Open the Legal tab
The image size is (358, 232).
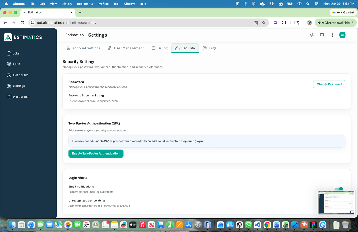pyautogui.click(x=210, y=48)
